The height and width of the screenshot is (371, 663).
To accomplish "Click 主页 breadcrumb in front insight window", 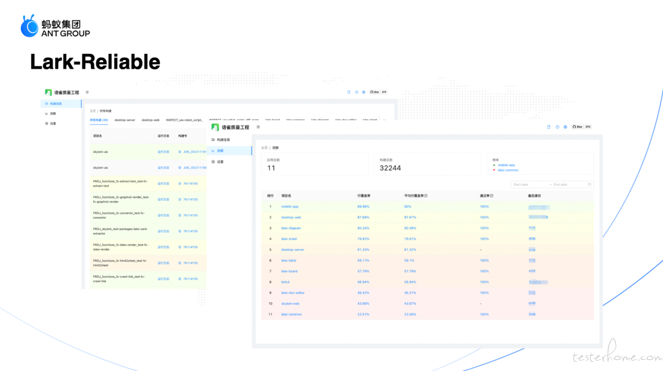I will 264,148.
